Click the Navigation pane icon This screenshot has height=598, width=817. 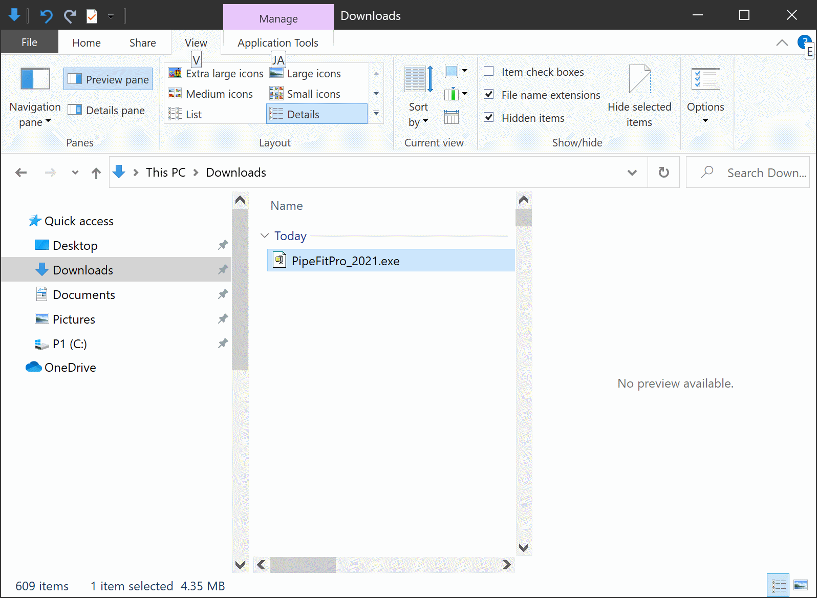(35, 79)
